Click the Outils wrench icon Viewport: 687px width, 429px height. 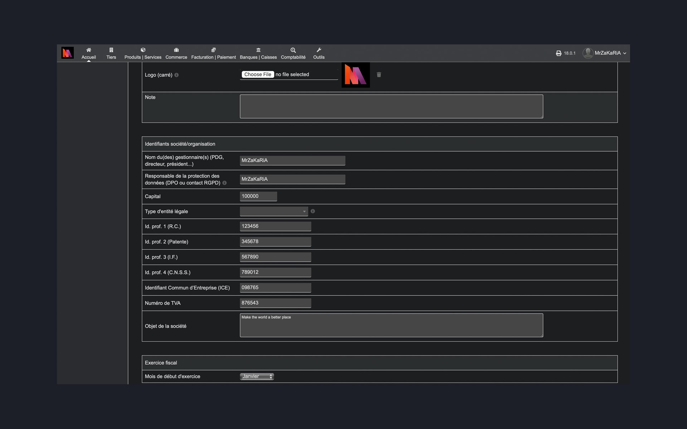(319, 49)
